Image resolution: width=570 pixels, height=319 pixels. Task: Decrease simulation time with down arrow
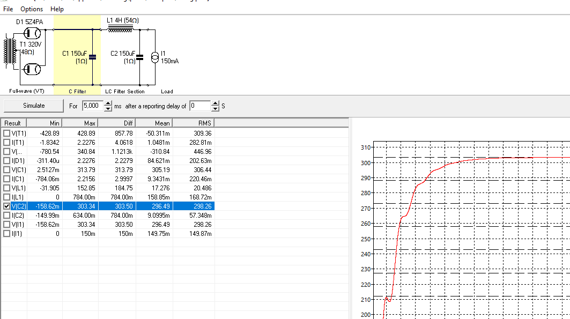(108, 108)
